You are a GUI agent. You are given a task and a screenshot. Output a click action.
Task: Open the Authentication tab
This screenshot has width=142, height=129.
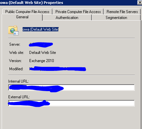pyautogui.click(x=67, y=18)
